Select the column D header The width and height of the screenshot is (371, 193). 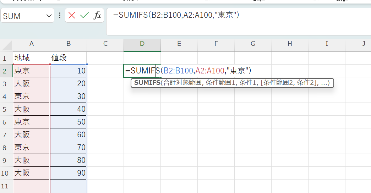[142, 44]
